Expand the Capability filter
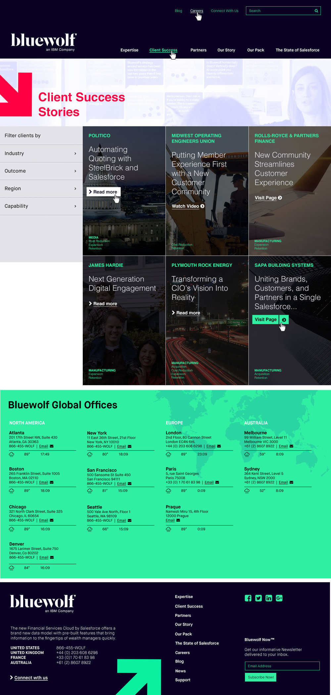 point(41,206)
